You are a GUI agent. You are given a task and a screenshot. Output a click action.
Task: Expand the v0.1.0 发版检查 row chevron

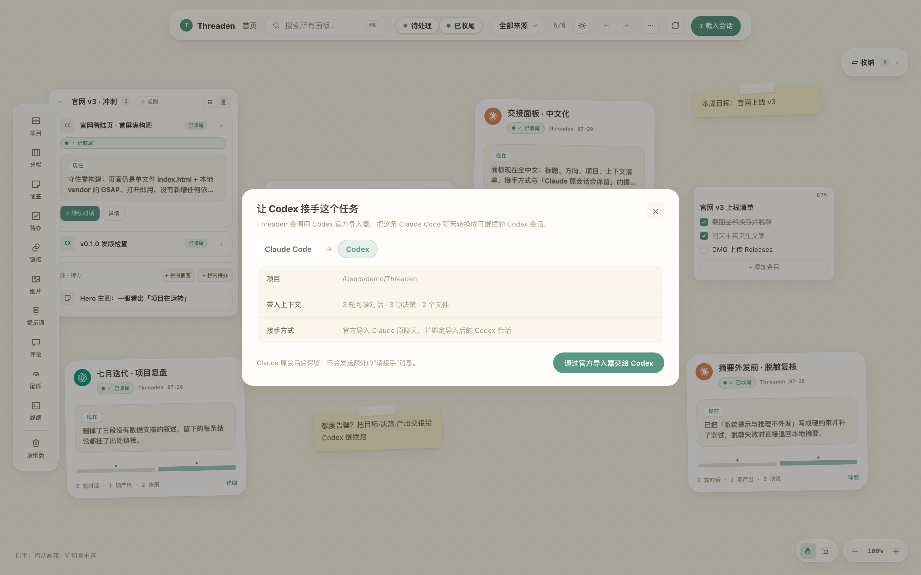click(221, 244)
